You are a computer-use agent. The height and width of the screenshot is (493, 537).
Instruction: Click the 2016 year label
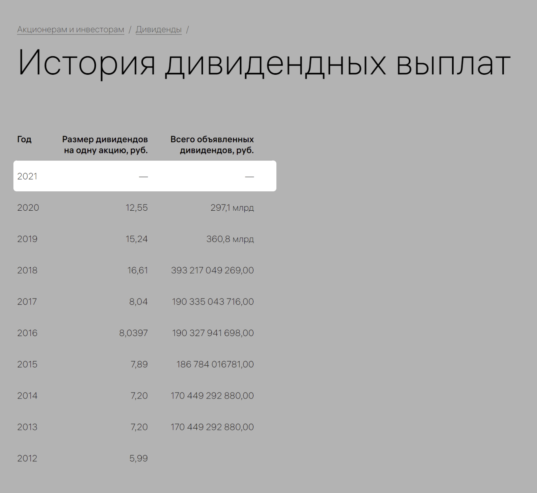click(x=27, y=332)
